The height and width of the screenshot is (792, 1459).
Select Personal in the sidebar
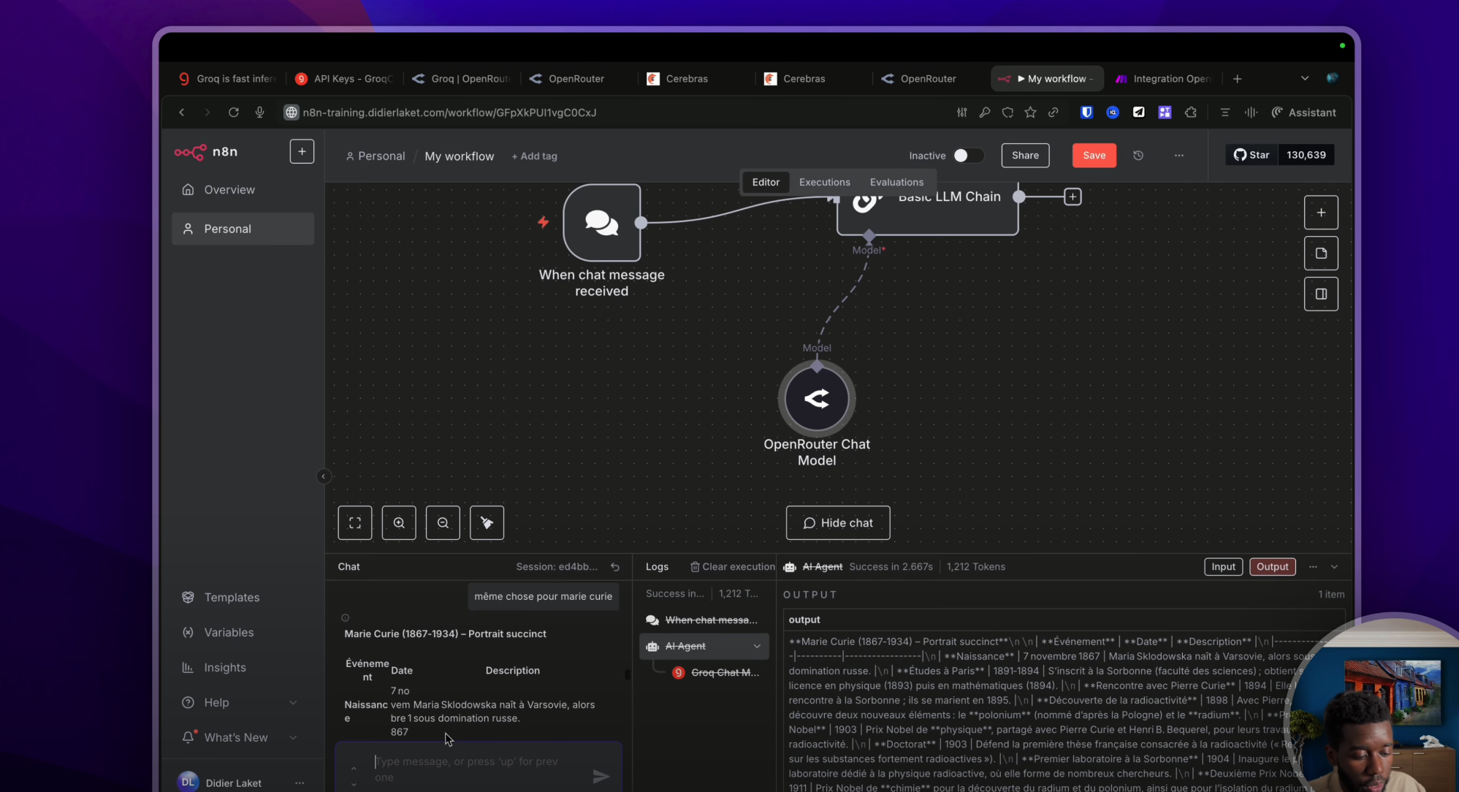[x=243, y=229]
